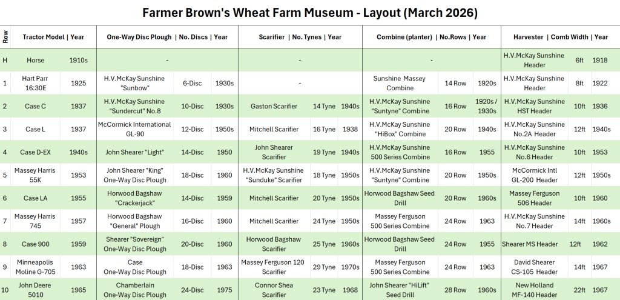Click the Row header cell
Screen dimensions: 620x300
[x=5, y=37]
